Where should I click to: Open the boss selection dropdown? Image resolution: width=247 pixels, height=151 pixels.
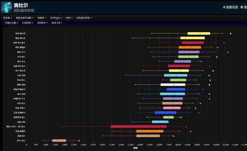click(25, 18)
